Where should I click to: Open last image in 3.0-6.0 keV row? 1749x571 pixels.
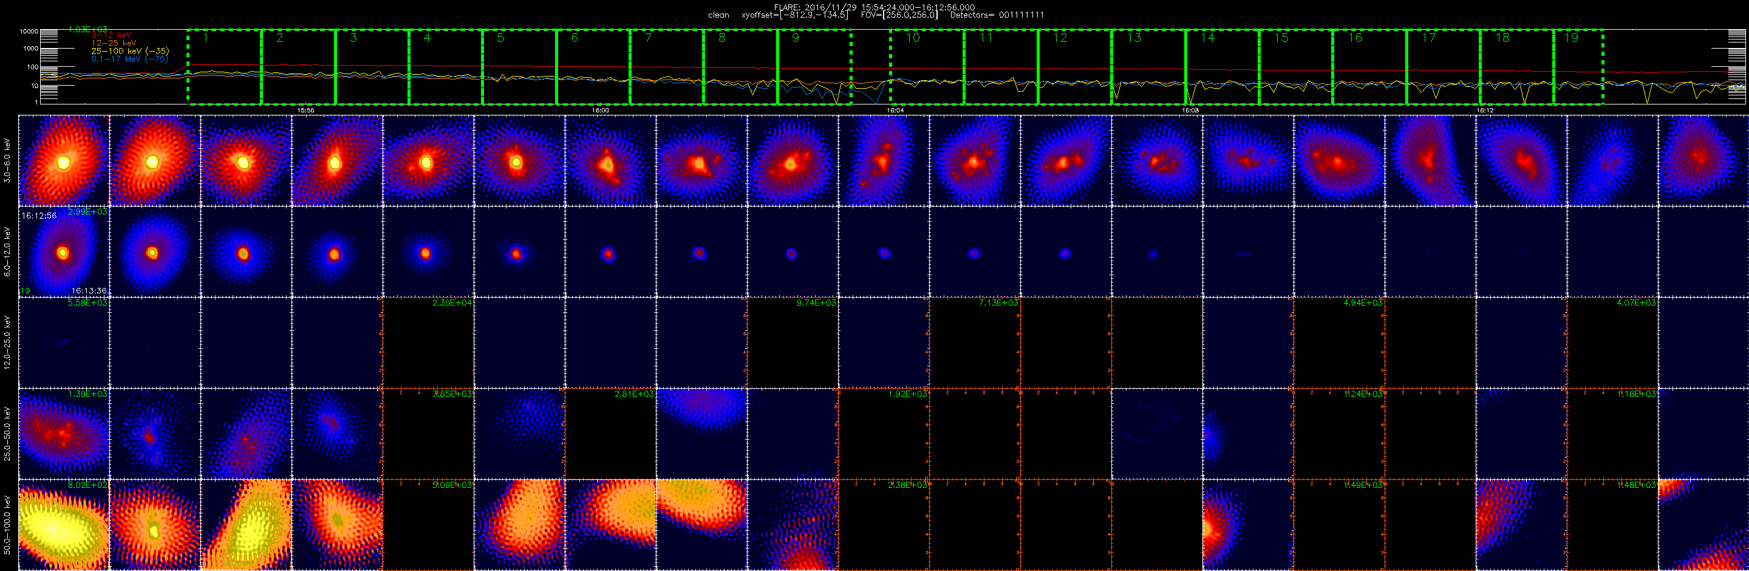pos(1703,160)
